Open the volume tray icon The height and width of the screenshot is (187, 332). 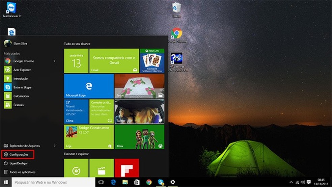pyautogui.click(x=303, y=182)
